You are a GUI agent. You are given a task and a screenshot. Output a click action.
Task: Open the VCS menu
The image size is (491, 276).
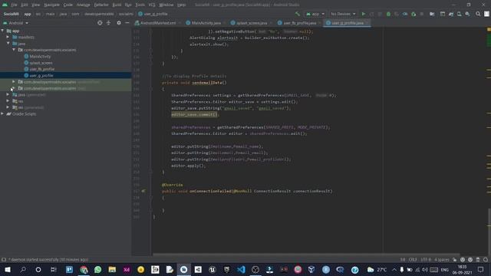(152, 5)
